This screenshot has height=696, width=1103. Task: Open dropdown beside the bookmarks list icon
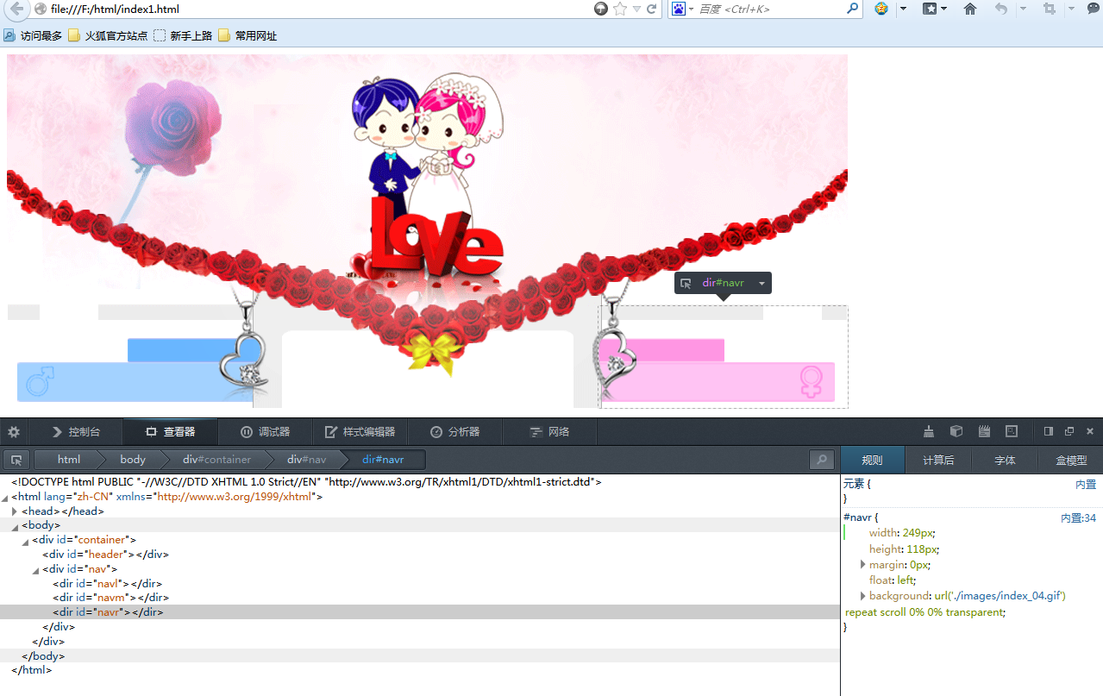(x=943, y=9)
